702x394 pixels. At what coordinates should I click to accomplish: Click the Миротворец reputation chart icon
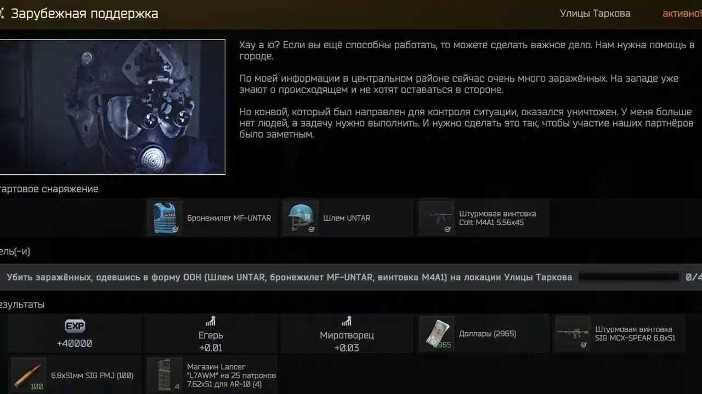click(347, 321)
